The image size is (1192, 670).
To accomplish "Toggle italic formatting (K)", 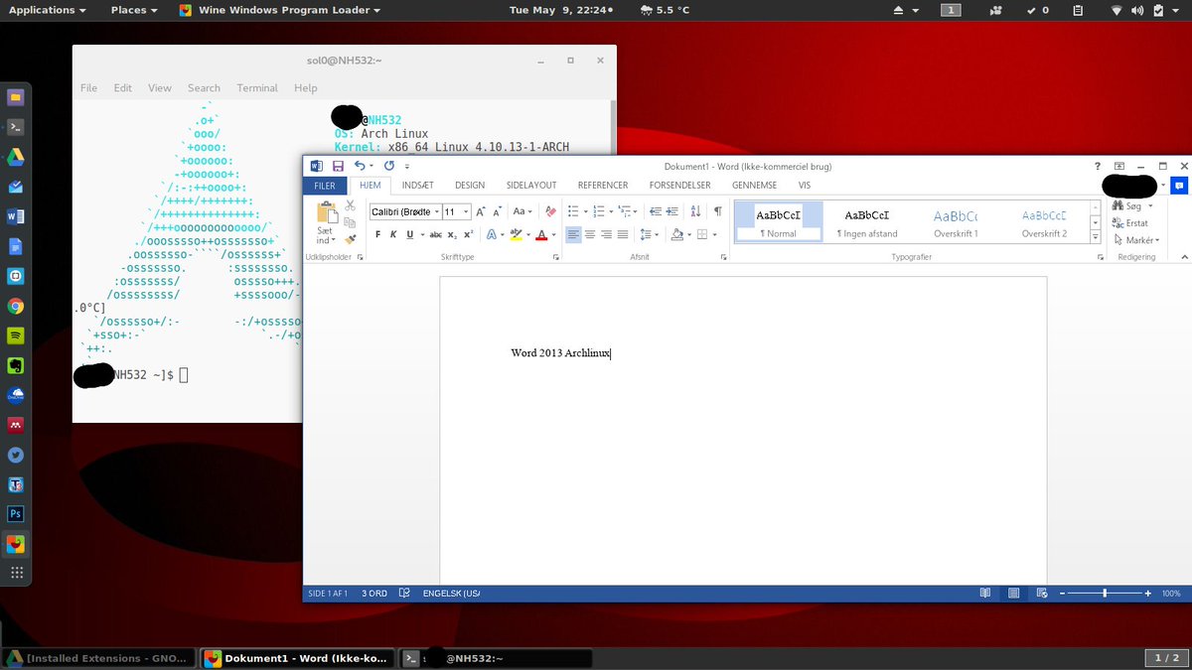I will pos(393,234).
